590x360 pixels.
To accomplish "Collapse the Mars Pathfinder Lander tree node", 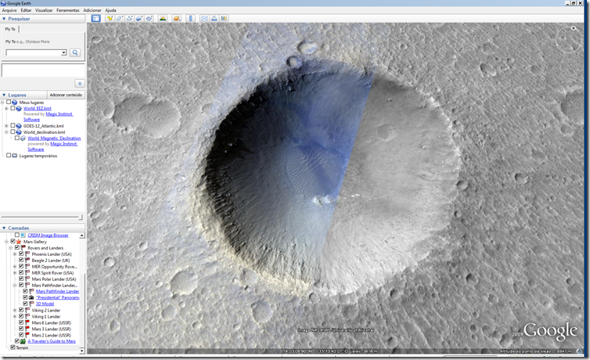I will 15,285.
